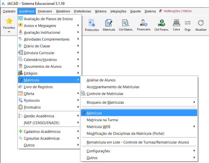The height and width of the screenshot is (163, 209).
Task: Click the Protocolos toolbar icon
Action: [x=92, y=23]
